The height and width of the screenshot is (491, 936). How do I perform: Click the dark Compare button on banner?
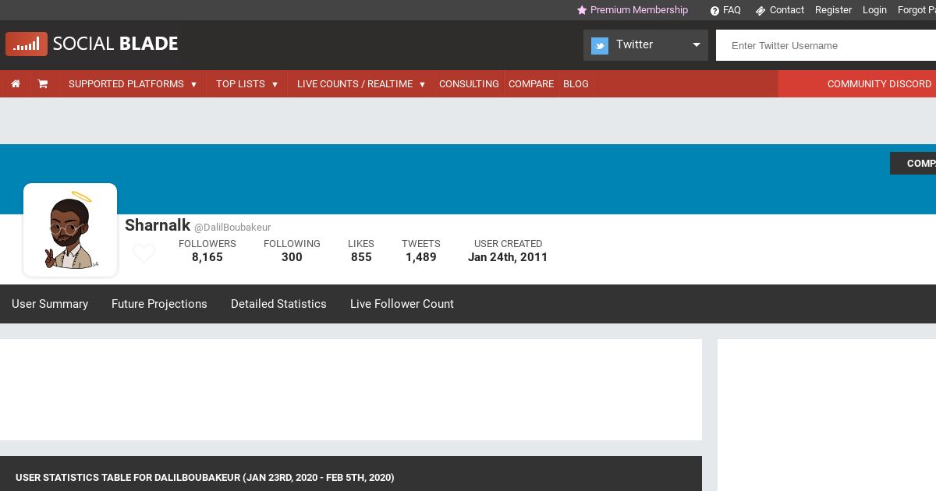coord(913,163)
